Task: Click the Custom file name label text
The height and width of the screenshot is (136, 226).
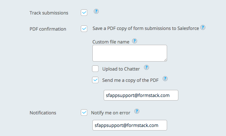Action: (x=111, y=42)
